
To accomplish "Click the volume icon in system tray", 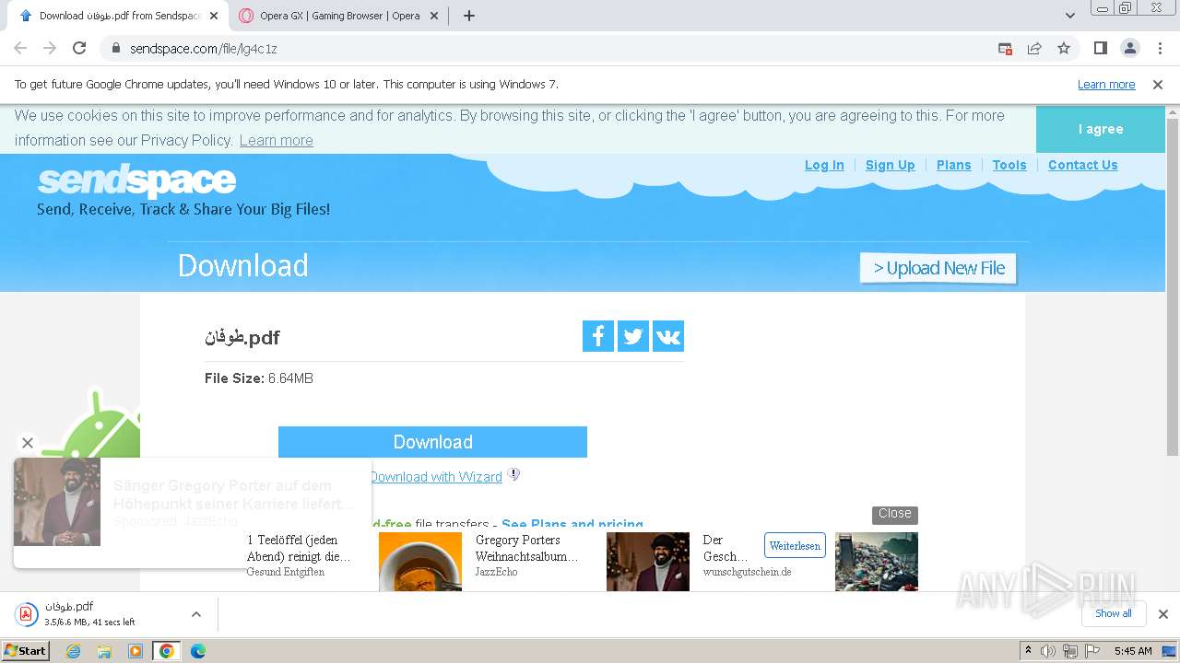I will (x=1048, y=651).
